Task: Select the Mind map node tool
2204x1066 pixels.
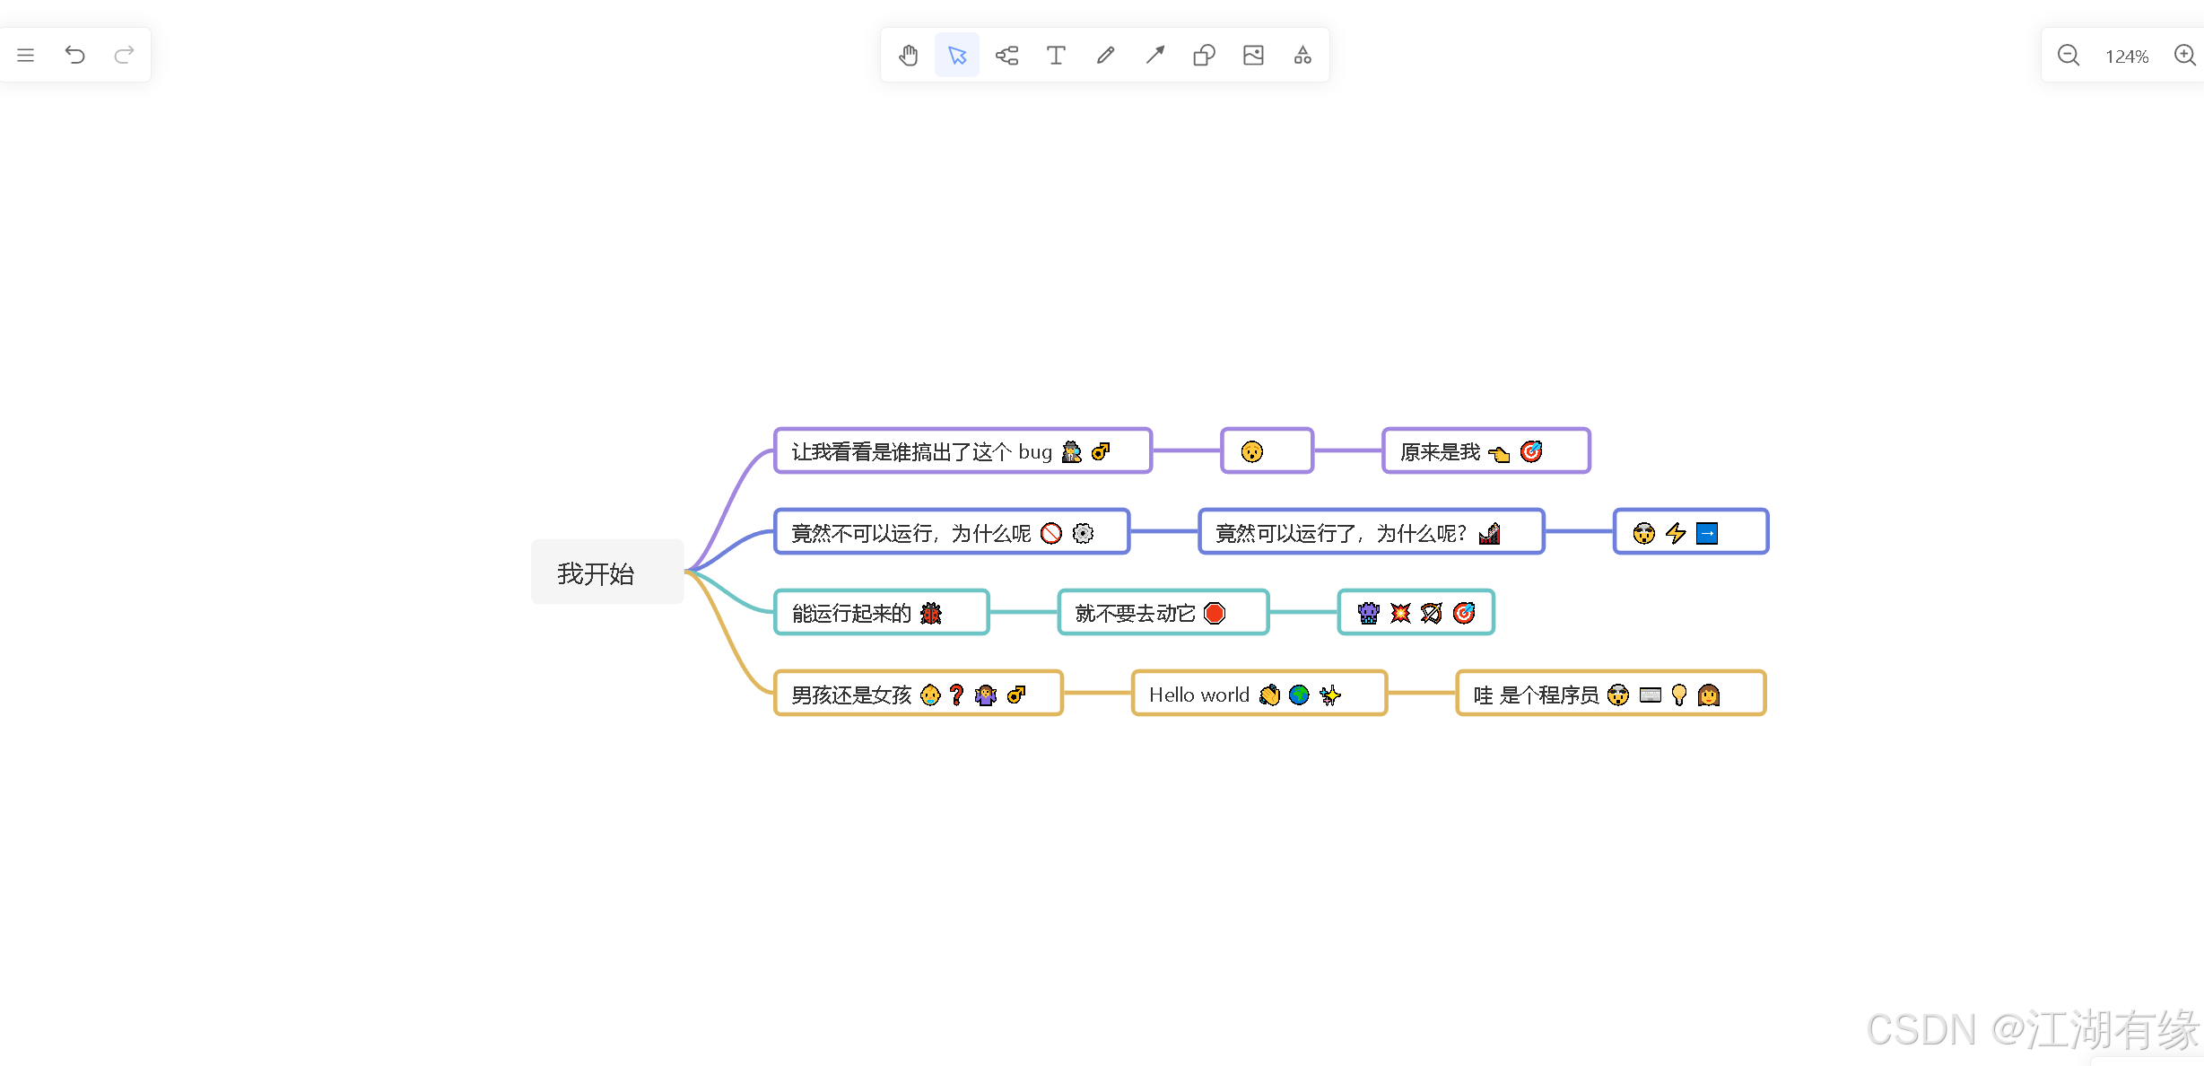Action: [1006, 55]
